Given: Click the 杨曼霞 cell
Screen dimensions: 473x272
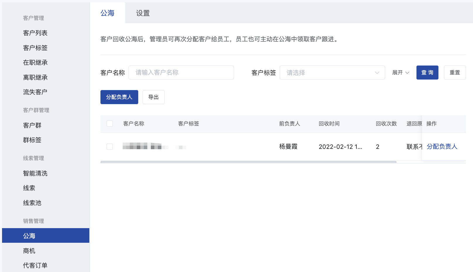Looking at the screenshot, I should pyautogui.click(x=288, y=147).
